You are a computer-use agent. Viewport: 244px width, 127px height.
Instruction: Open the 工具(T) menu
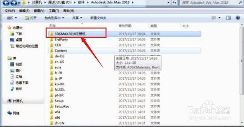[54, 11]
